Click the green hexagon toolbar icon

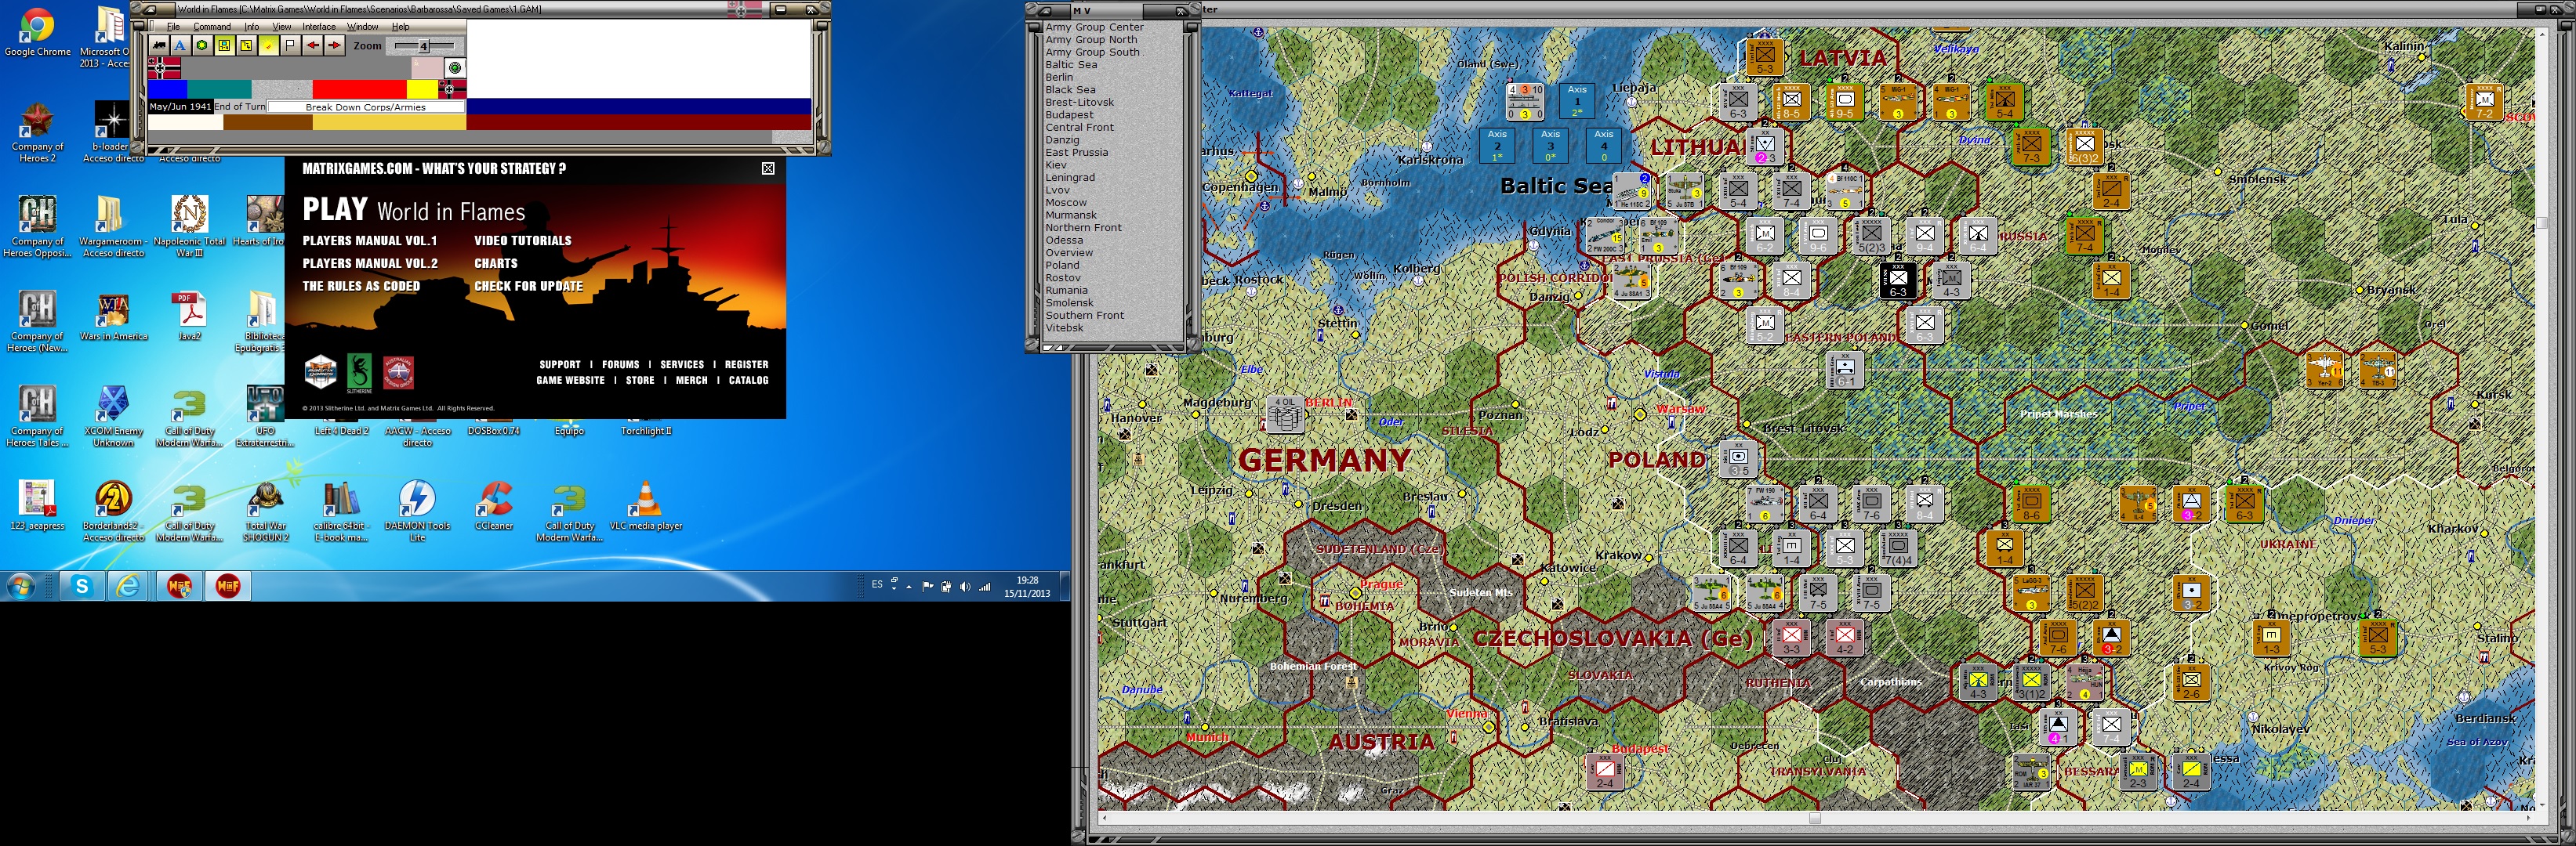coord(202,45)
